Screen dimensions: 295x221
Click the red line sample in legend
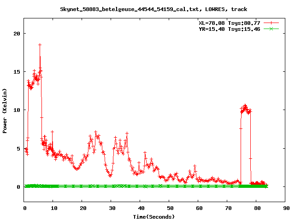point(271,23)
